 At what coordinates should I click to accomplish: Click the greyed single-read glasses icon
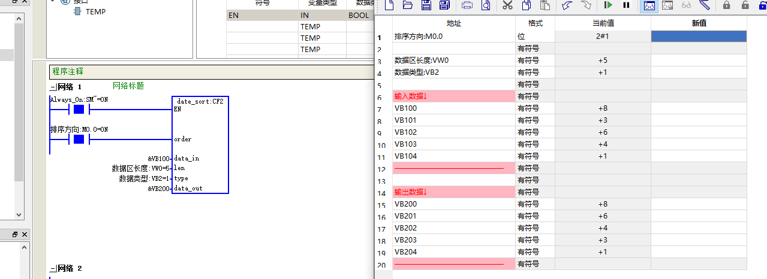click(687, 5)
